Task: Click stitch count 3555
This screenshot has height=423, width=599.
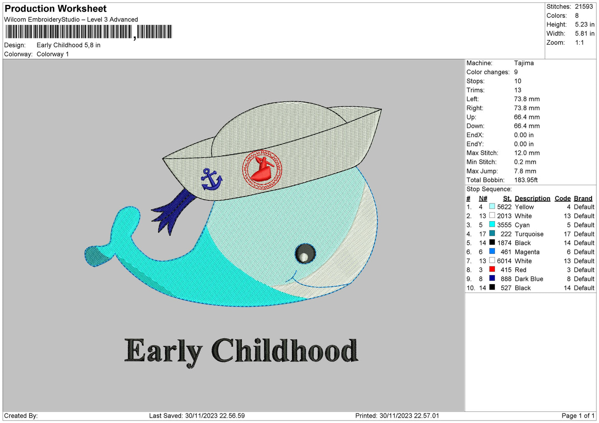Action: pyautogui.click(x=504, y=225)
